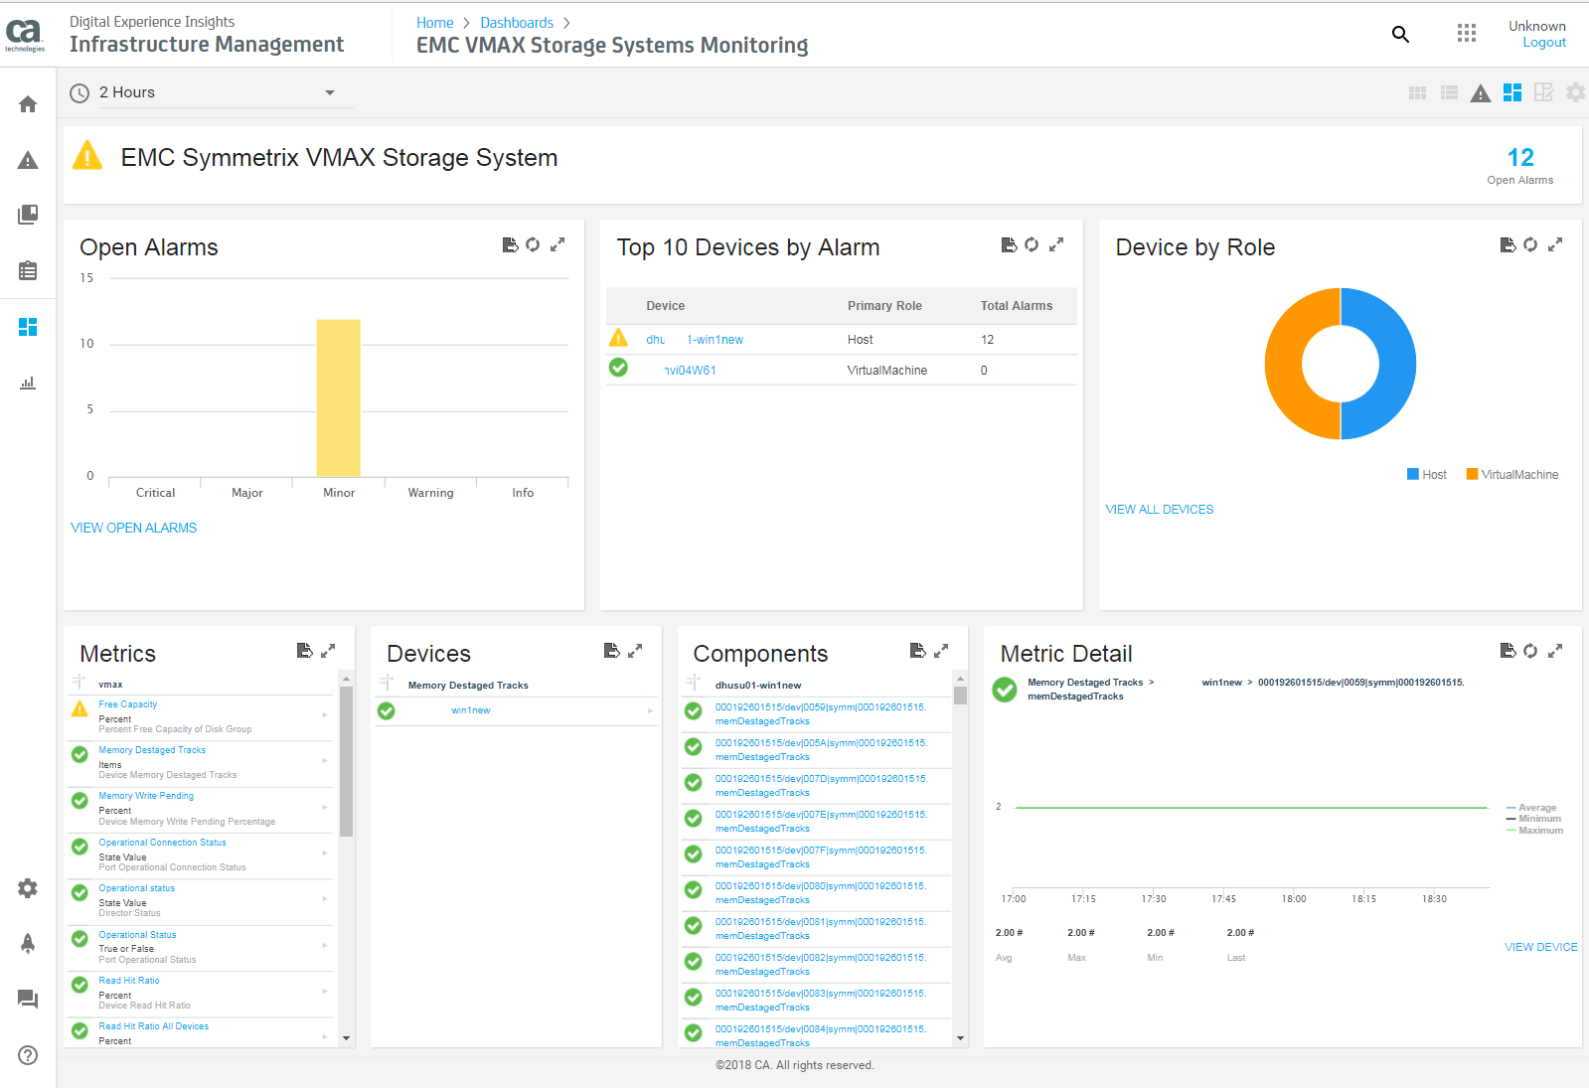Image resolution: width=1589 pixels, height=1088 pixels.
Task: Export the Open Alarms panel
Action: pos(510,244)
